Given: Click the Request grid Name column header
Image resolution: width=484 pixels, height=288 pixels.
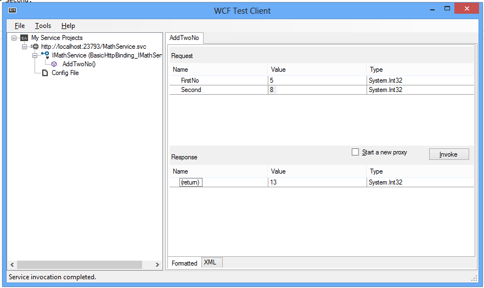Looking at the screenshot, I should coord(218,70).
